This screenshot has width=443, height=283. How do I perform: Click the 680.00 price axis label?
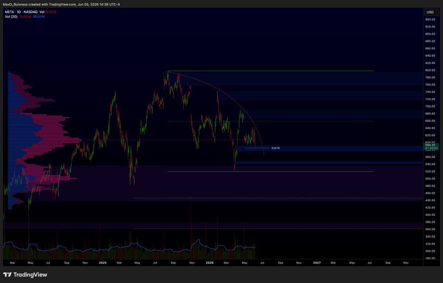tap(430, 113)
